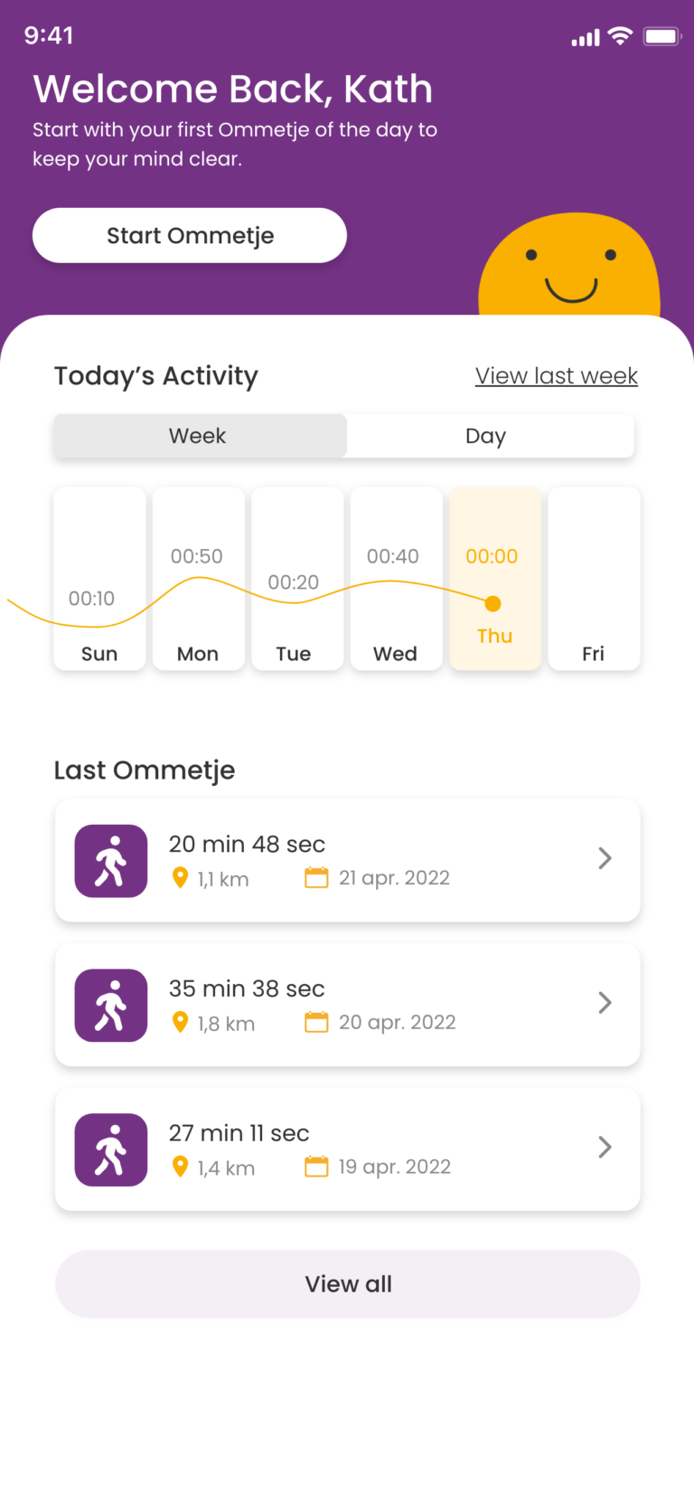Tap the View all button
The width and height of the screenshot is (694, 1503).
point(348,1284)
